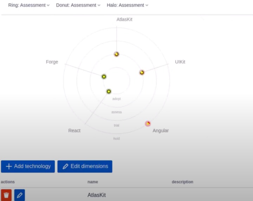
Task: Click the Add technology button
Action: click(x=28, y=166)
